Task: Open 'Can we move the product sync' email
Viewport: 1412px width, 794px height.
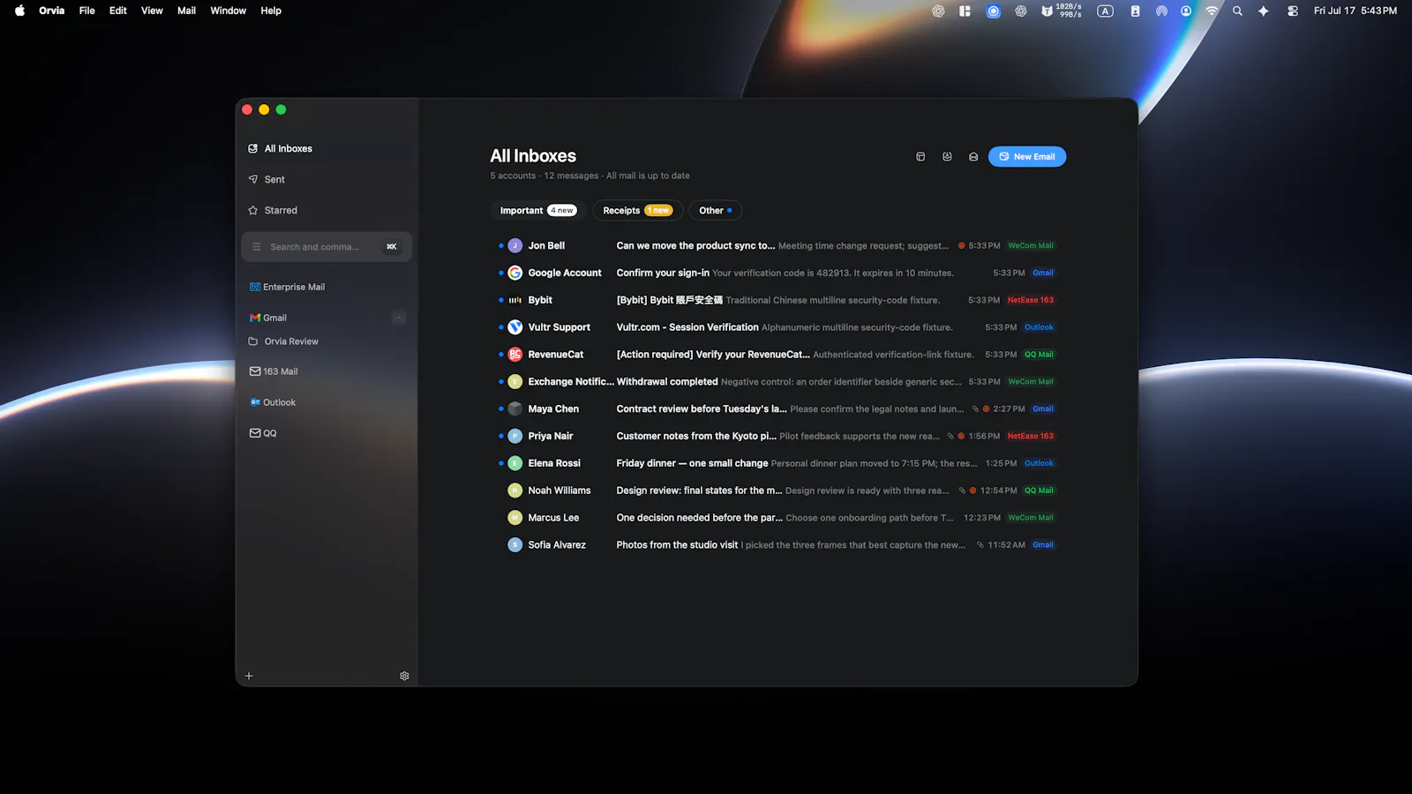Action: click(x=695, y=246)
